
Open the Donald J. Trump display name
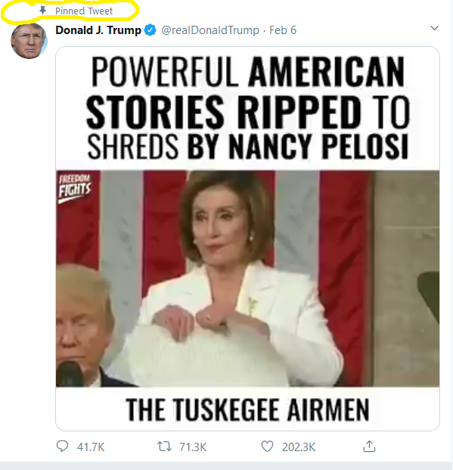[98, 30]
